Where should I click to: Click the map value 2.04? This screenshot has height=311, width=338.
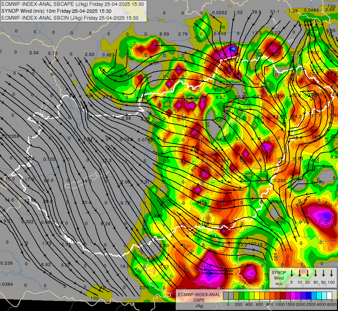coord(34,53)
